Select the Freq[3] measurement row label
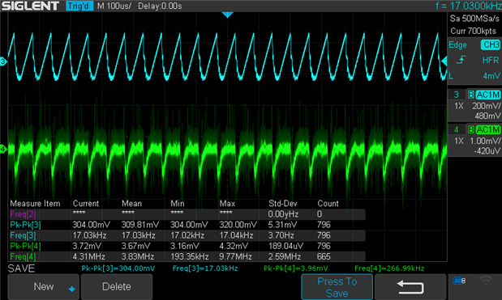 click(23, 235)
